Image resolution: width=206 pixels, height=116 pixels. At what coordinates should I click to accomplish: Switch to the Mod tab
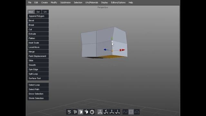click(x=31, y=12)
